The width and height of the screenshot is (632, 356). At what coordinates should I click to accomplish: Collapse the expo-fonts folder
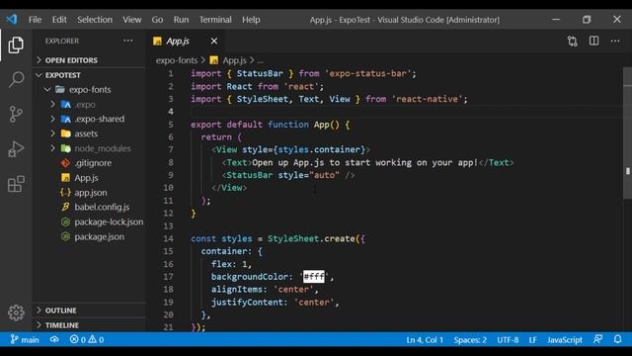pos(89,90)
